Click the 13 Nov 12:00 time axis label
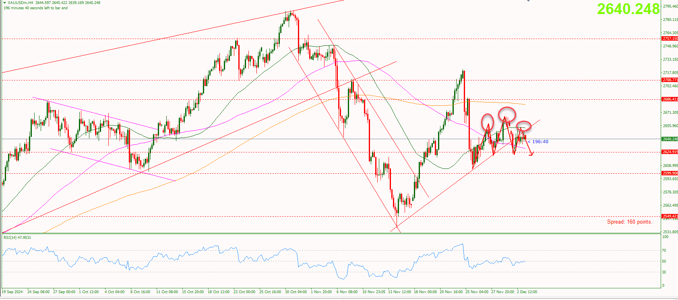This screenshot has width=678, height=300. coord(399,292)
